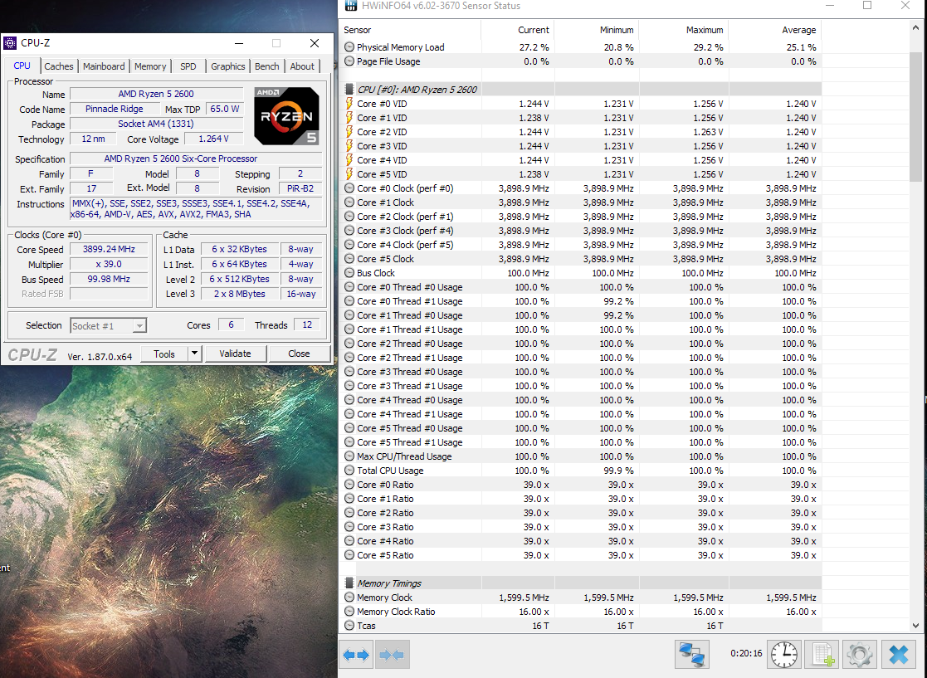Click the HWiNFO collapse columns arrows icon
The width and height of the screenshot is (927, 678).
(x=392, y=655)
